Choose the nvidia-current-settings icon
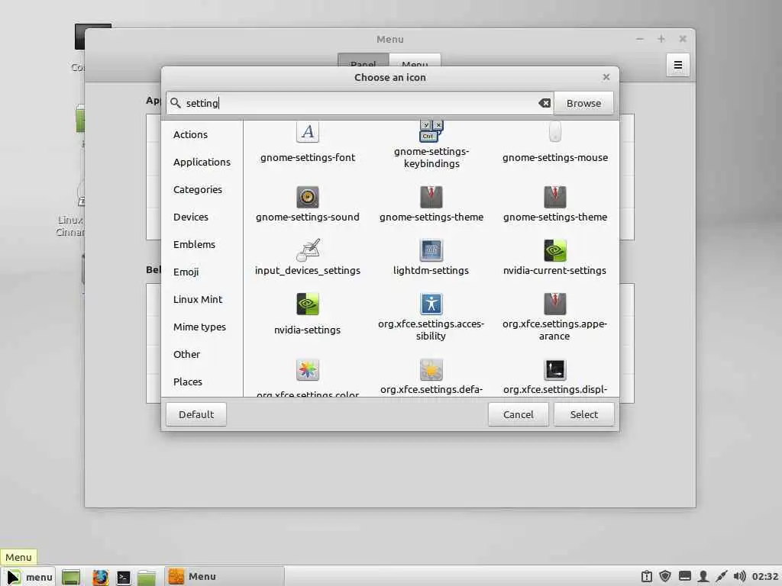 click(x=555, y=250)
